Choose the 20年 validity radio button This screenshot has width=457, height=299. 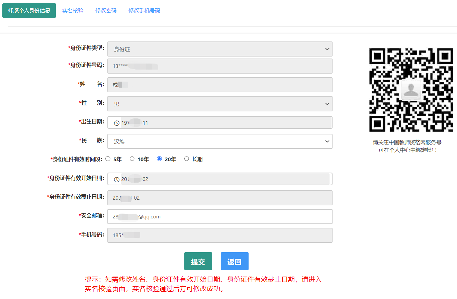pos(159,159)
